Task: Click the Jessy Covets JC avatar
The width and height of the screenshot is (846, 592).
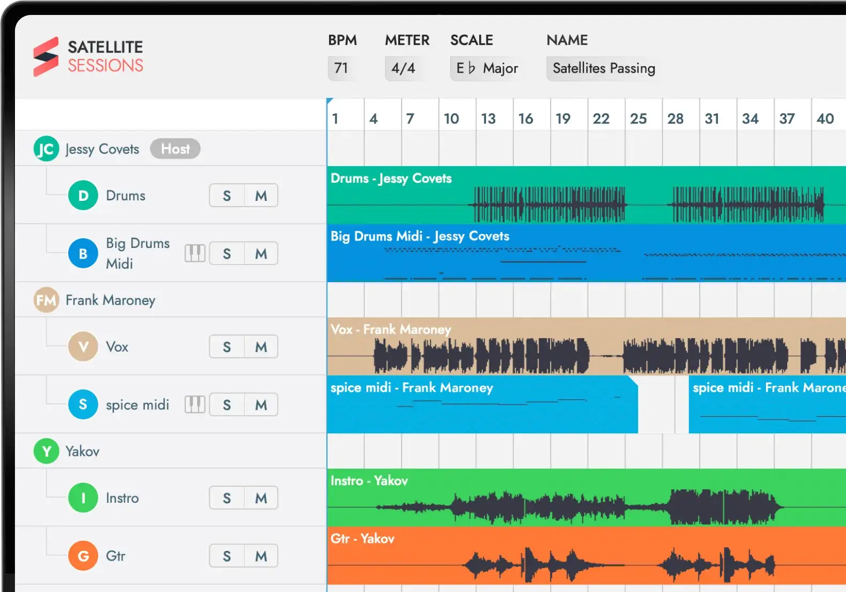Action: click(x=46, y=149)
